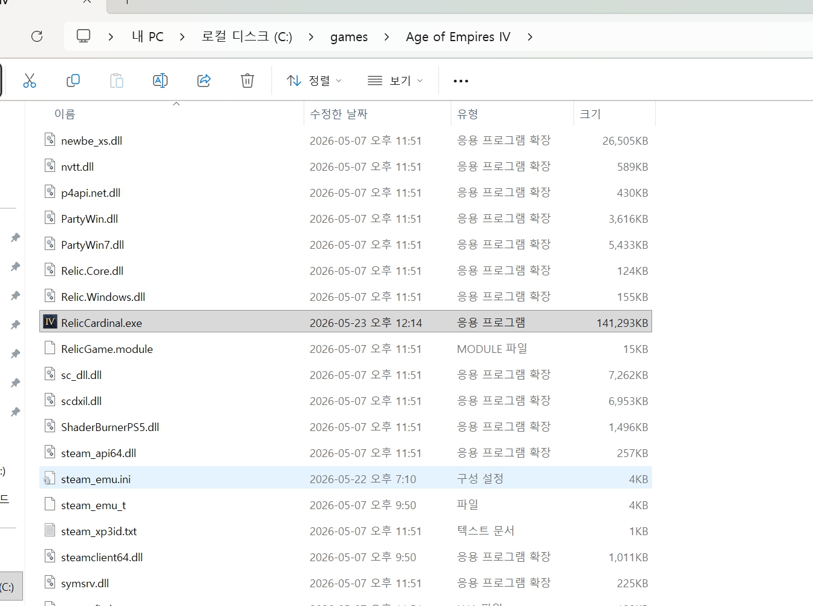The width and height of the screenshot is (813, 606).
Task: Select the steam_emu.ini file
Action: pyautogui.click(x=345, y=478)
